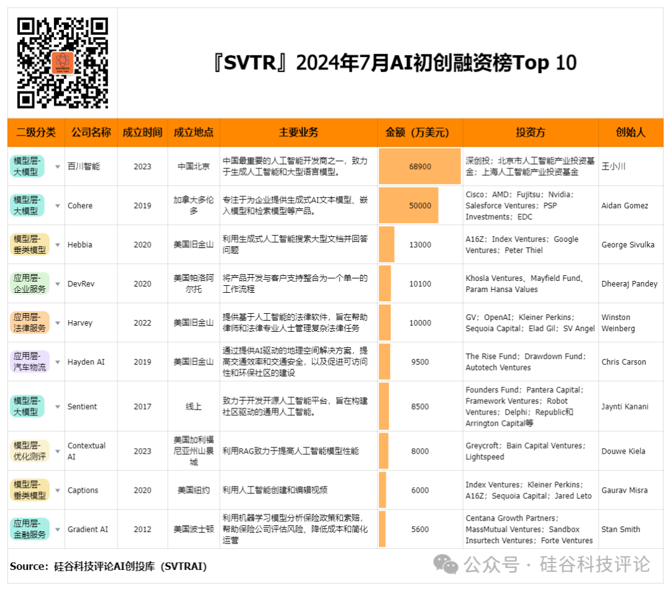Image resolution: width=671 pixels, height=591 pixels.
Task: Click the 应用层-法律服务 tag
Action: tap(30, 323)
